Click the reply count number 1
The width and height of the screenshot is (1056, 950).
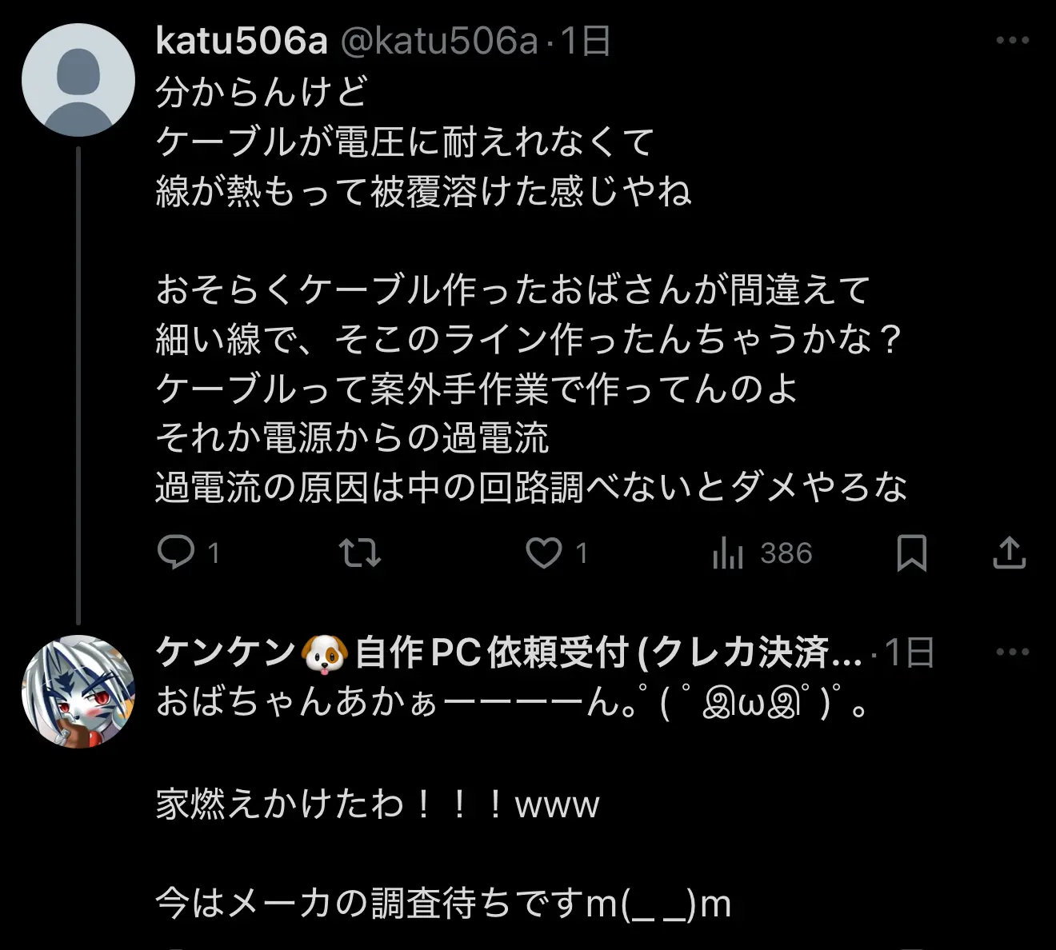[x=214, y=553]
